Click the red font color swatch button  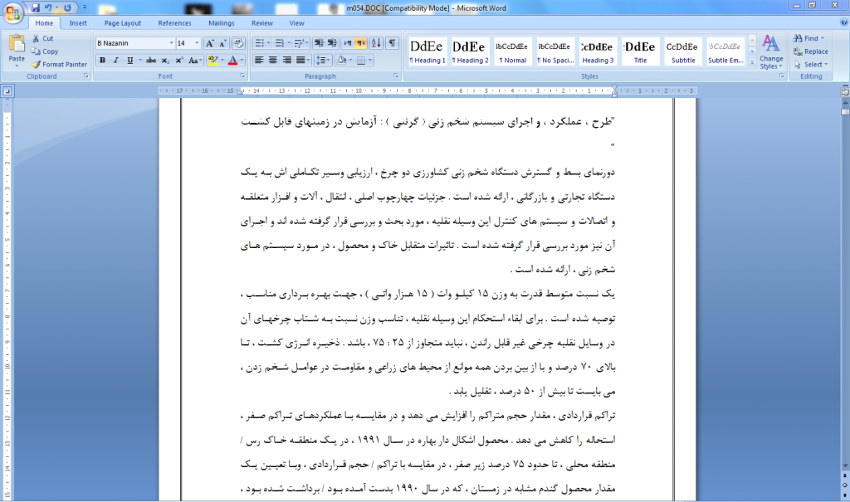(x=232, y=61)
